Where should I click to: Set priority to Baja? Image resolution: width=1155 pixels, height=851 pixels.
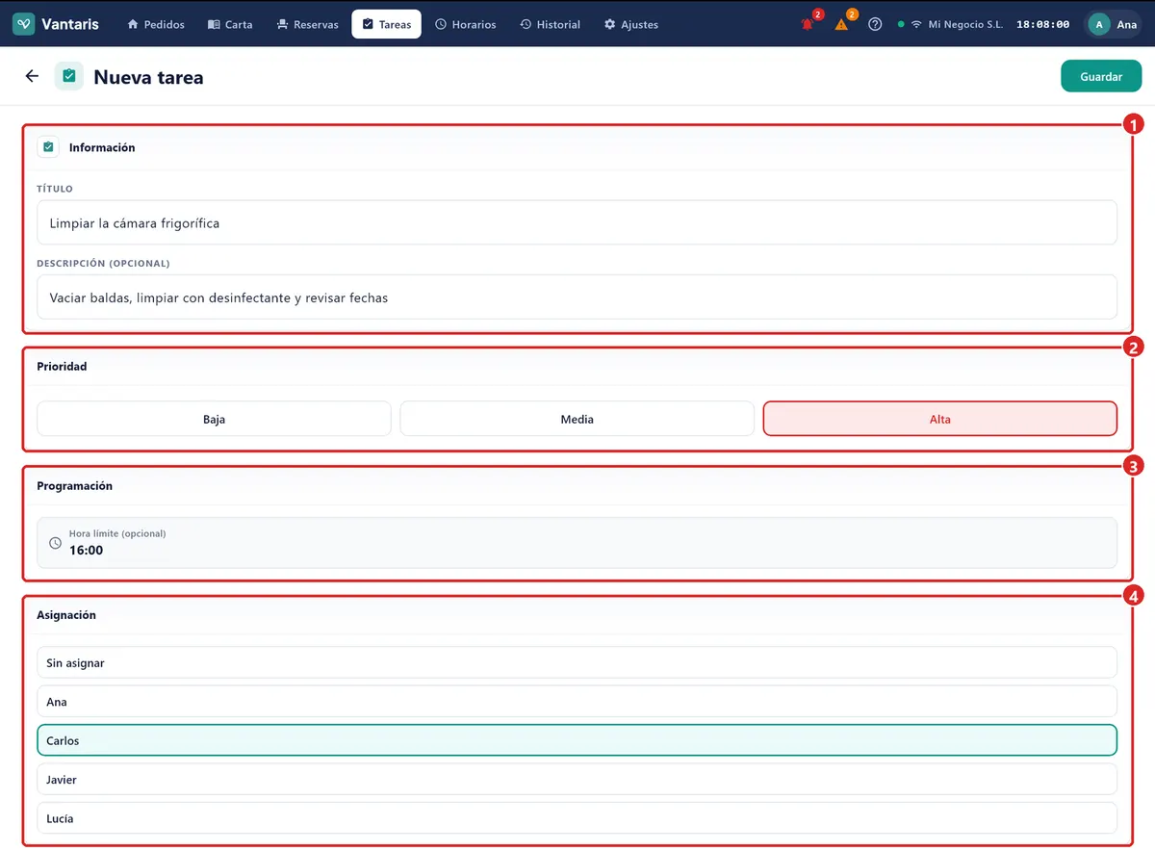coord(214,419)
